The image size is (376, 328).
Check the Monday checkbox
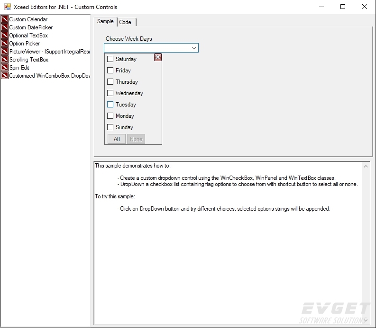tap(110, 115)
